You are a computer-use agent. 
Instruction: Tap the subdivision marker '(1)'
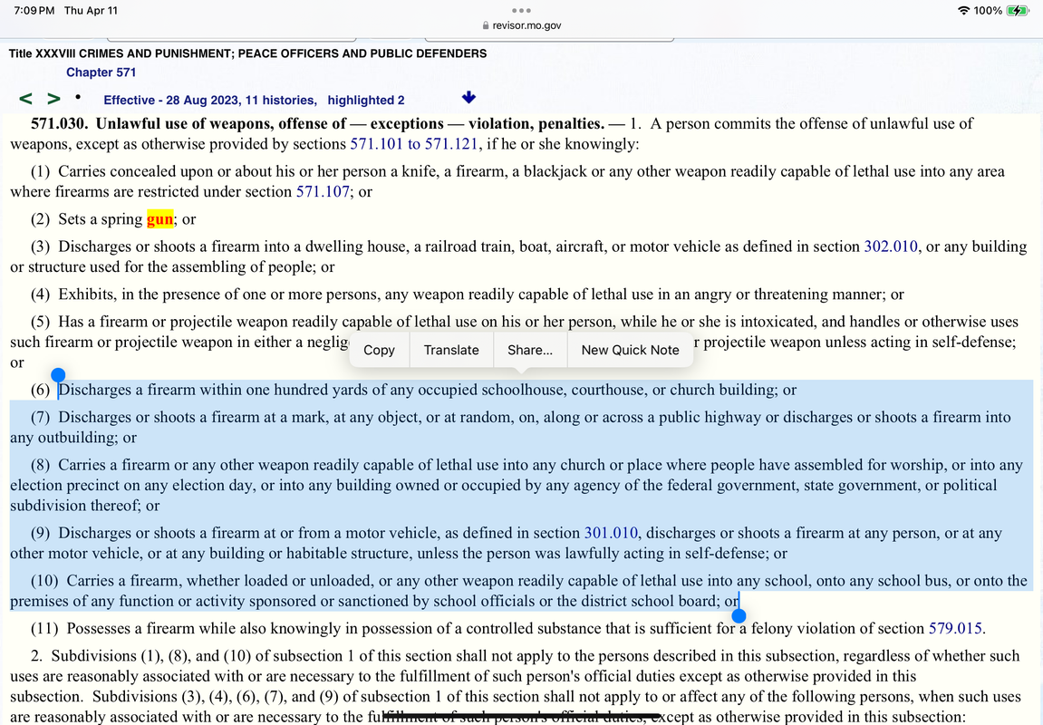click(40, 171)
